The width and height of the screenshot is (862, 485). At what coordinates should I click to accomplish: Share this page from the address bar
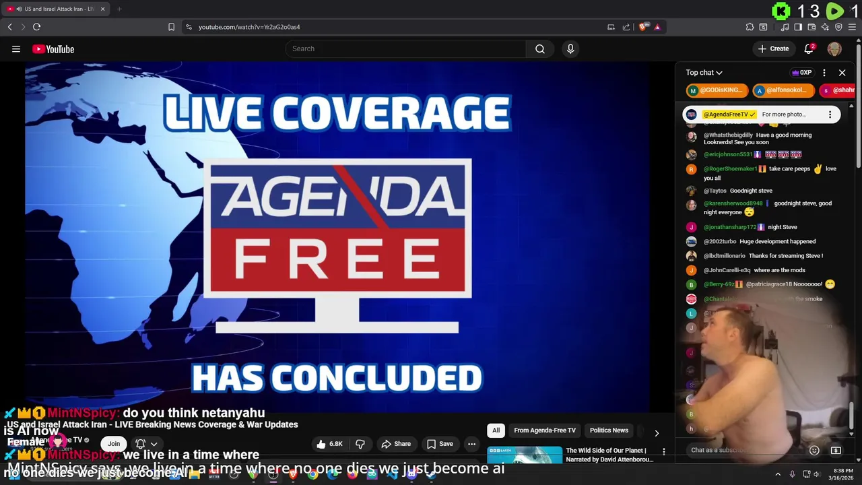pyautogui.click(x=626, y=27)
